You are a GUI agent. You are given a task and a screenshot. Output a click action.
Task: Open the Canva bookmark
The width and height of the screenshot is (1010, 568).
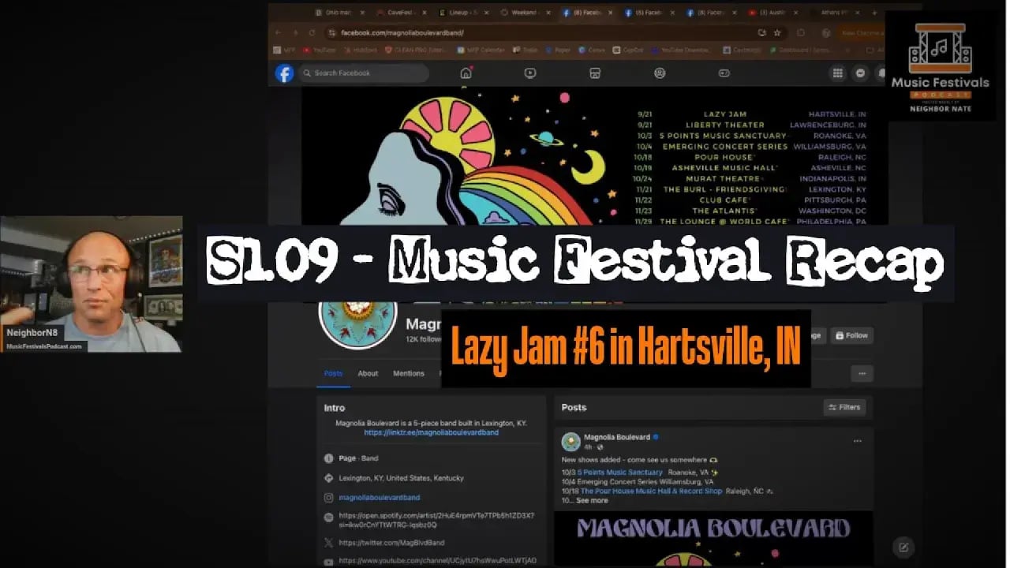(592, 50)
